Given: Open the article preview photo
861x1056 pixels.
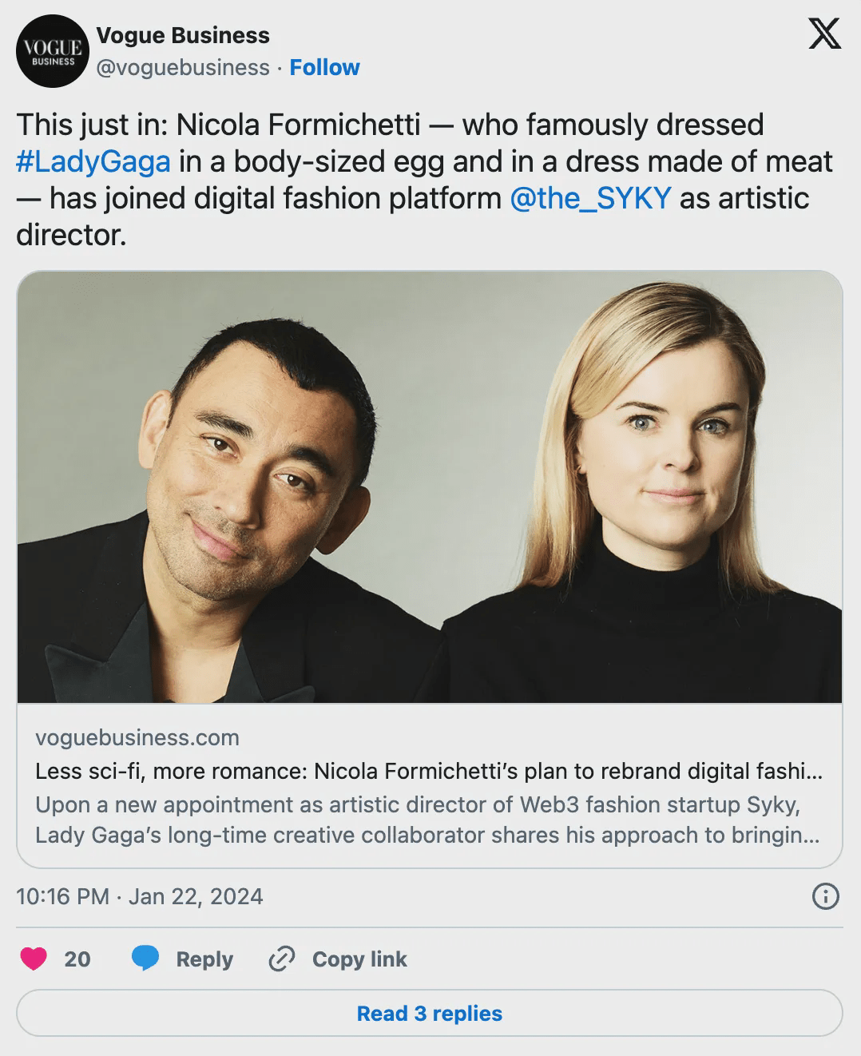Looking at the screenshot, I should click(430, 487).
